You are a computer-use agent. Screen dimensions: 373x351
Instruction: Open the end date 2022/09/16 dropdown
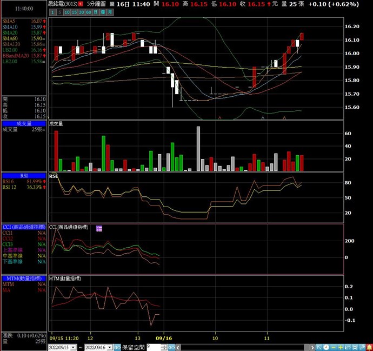[x=109, y=347]
